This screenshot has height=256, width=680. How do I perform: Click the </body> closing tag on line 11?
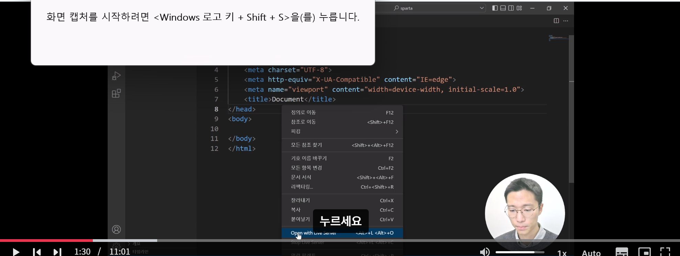tap(242, 138)
